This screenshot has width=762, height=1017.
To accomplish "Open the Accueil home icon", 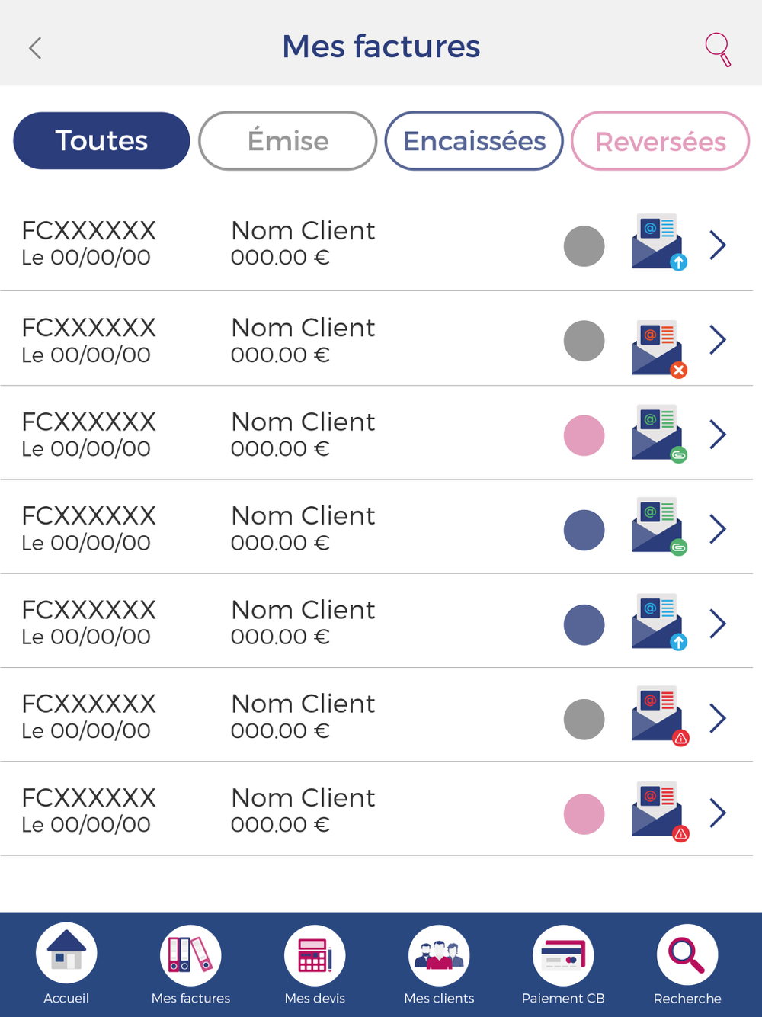I will click(66, 954).
